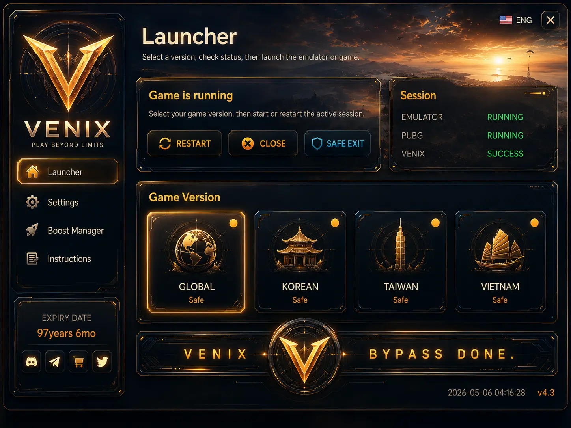Click the CLOSE game button
Viewport: 571px width, 428px height.
pos(263,143)
